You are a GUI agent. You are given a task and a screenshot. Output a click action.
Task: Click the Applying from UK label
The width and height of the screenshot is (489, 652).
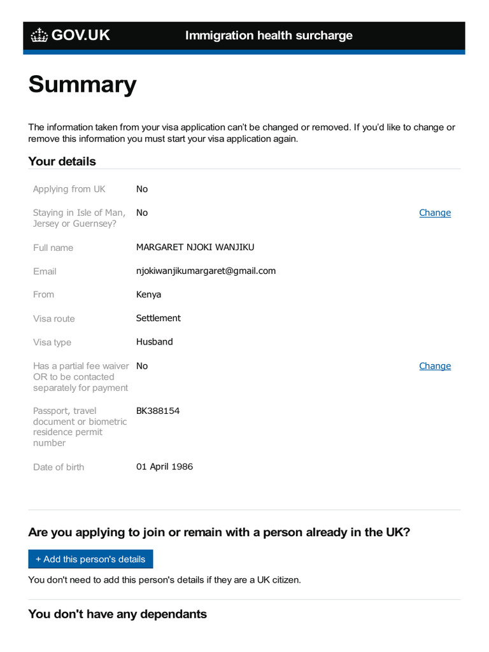click(x=69, y=189)
